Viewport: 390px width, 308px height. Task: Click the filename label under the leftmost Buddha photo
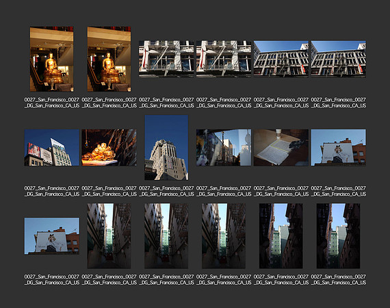(x=52, y=103)
